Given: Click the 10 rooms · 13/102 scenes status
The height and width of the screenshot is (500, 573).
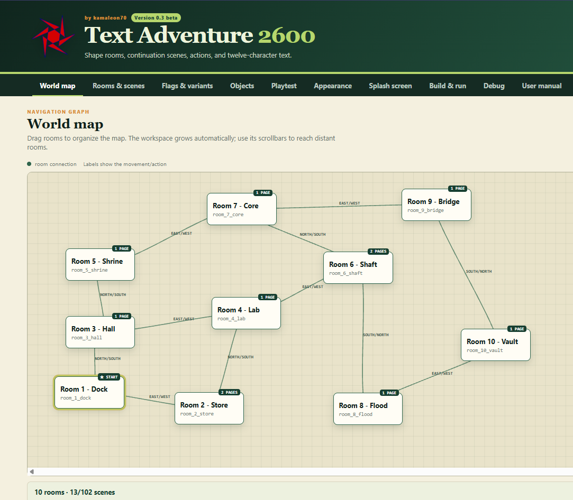Looking at the screenshot, I should [75, 492].
